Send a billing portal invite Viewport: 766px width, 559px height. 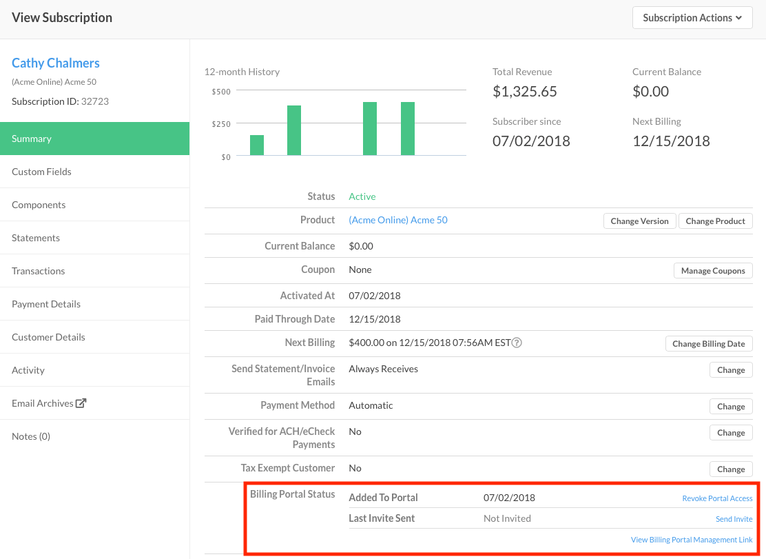[x=734, y=518]
